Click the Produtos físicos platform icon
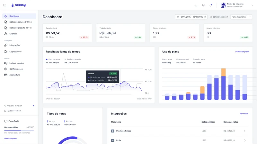Viewport: 257px width, 144px height. pos(113,131)
